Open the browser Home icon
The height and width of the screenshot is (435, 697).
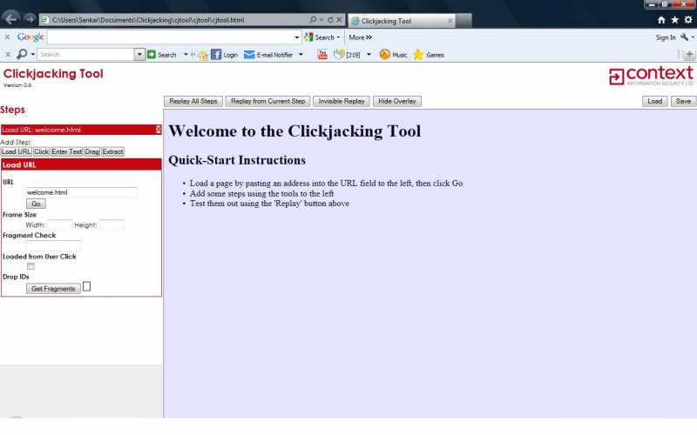(661, 20)
